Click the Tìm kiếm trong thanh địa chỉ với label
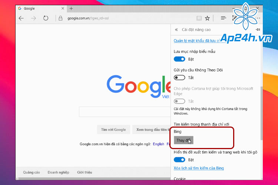 tap(201, 124)
